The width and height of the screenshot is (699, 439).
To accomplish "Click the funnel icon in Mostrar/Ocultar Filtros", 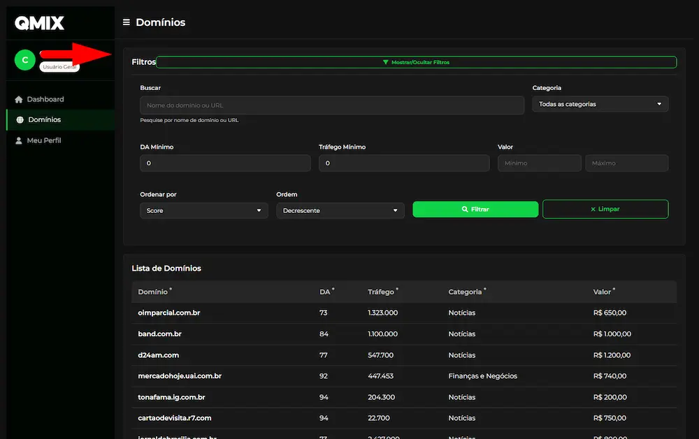I will 386,61.
